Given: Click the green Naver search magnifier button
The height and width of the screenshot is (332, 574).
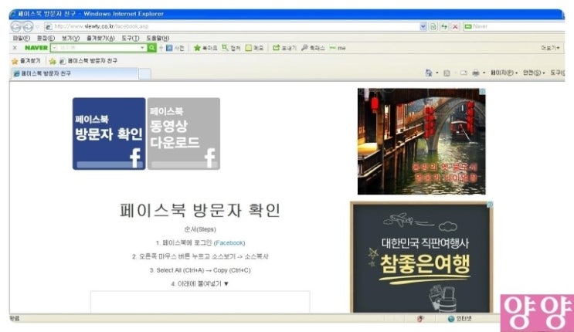Looking at the screenshot, I should (x=151, y=48).
